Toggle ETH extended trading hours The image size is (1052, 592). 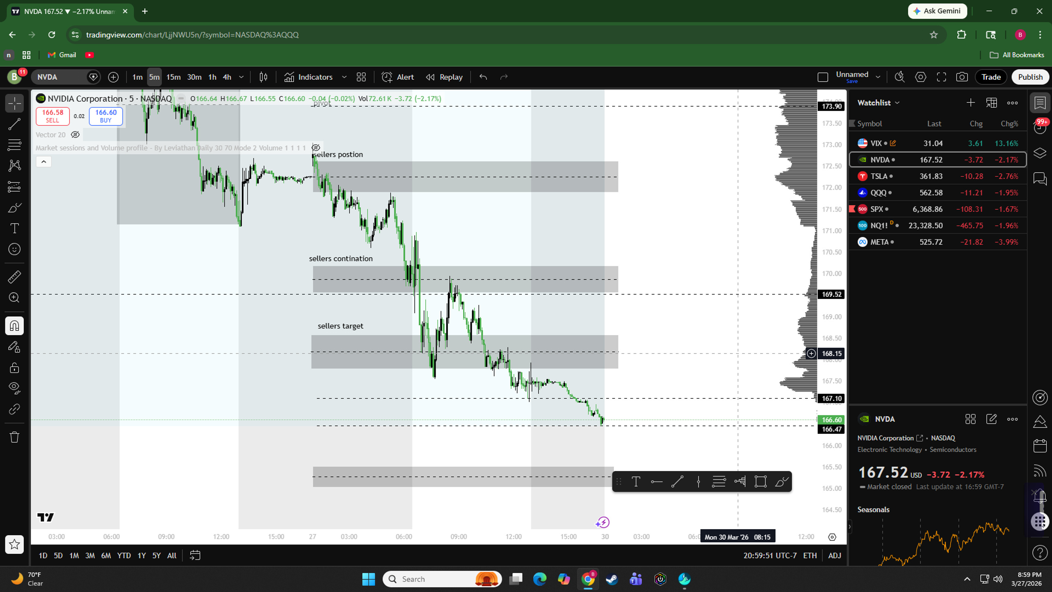pyautogui.click(x=810, y=555)
